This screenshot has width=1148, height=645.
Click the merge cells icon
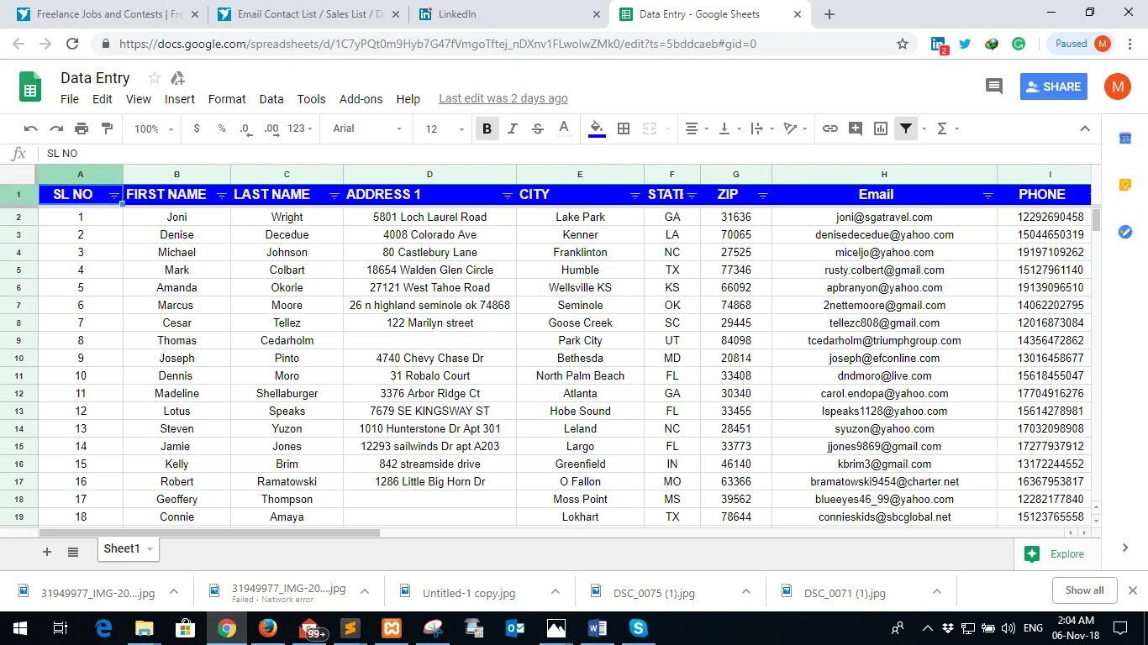(650, 128)
